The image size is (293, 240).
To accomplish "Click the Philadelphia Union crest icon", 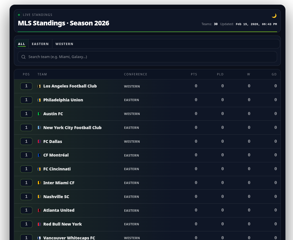I will (x=39, y=100).
